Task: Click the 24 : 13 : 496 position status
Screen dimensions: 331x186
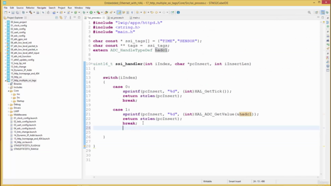Action: tap(259, 181)
